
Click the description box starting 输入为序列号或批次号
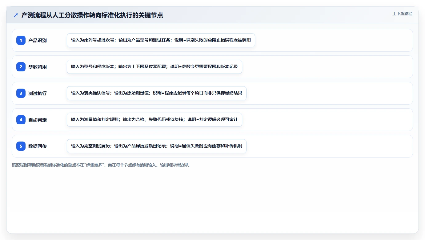(x=161, y=40)
